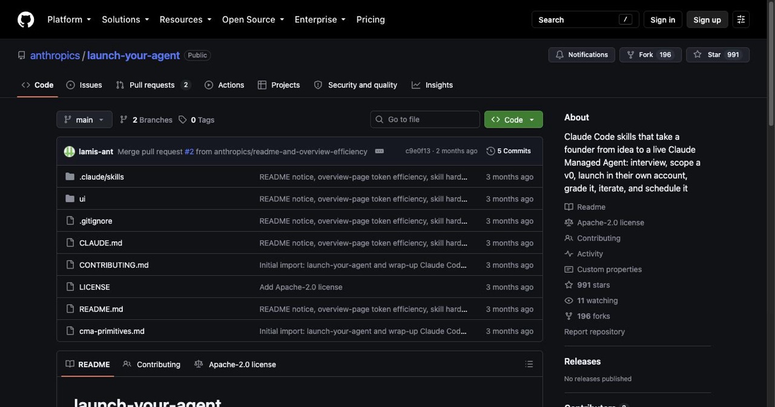Image resolution: width=775 pixels, height=407 pixels.
Task: Open the anthropics owner link
Action: pos(55,55)
